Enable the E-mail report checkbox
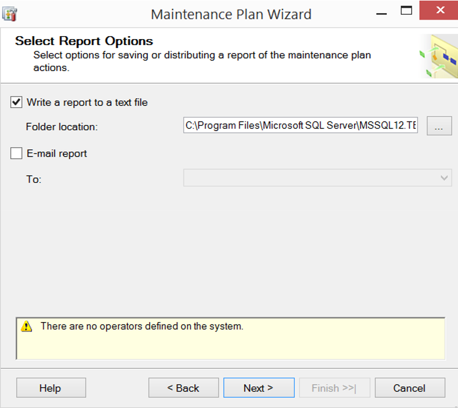The image size is (458, 408). 17,154
